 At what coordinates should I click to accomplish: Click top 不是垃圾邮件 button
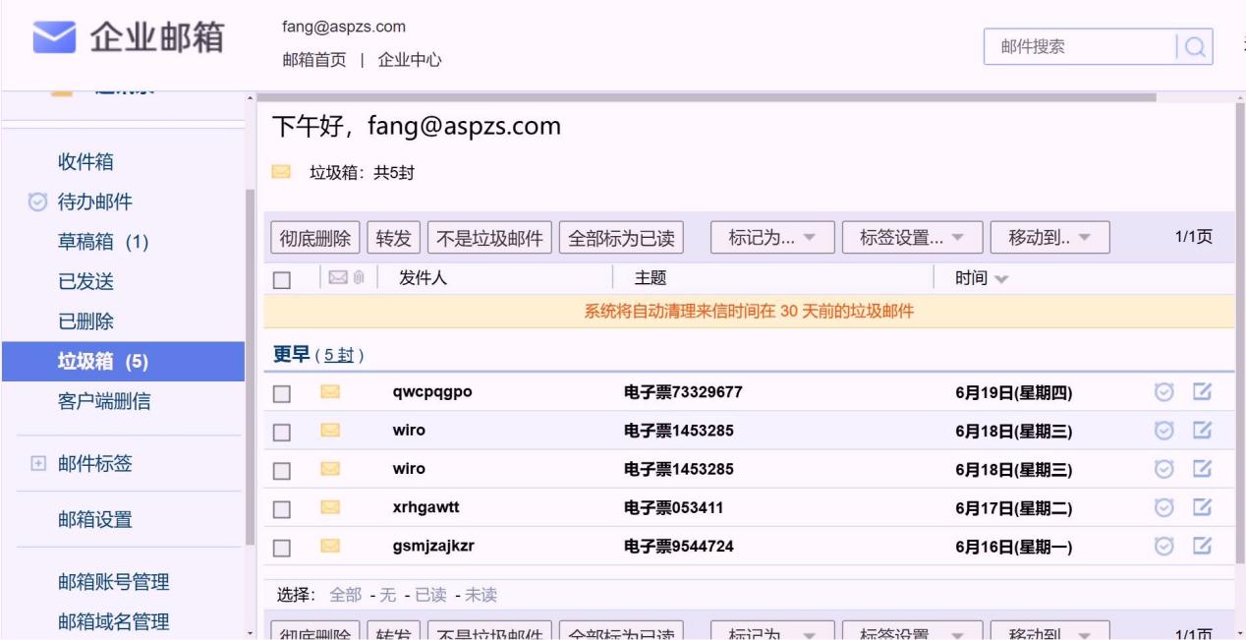point(489,238)
